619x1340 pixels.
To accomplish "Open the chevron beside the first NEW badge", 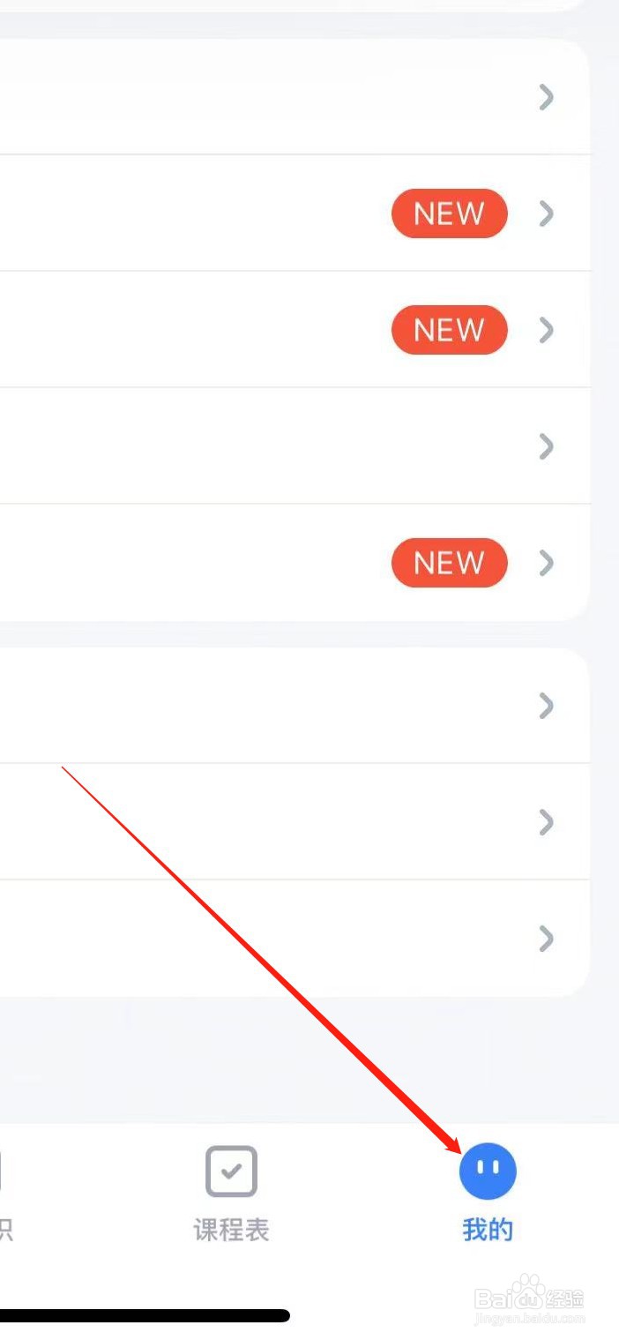I will [x=547, y=213].
